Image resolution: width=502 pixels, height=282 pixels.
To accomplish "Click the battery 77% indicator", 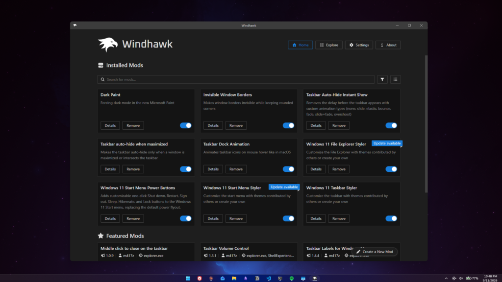I will 472,279.
